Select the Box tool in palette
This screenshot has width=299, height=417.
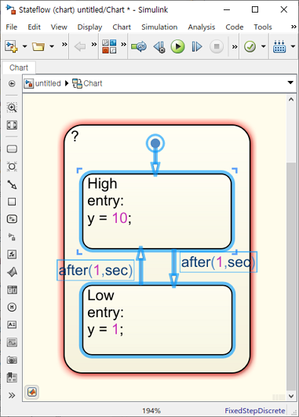click(12, 202)
